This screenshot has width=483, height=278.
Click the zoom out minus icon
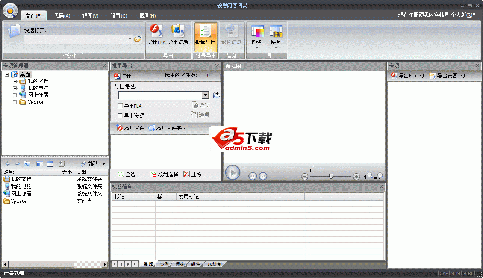(305, 177)
